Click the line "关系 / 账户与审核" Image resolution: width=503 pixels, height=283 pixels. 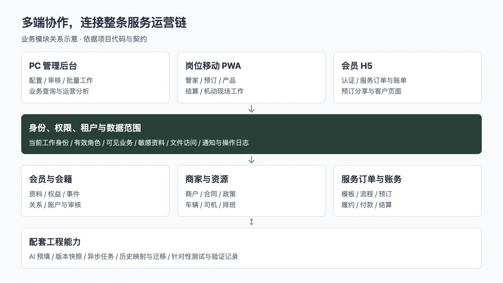click(x=55, y=205)
